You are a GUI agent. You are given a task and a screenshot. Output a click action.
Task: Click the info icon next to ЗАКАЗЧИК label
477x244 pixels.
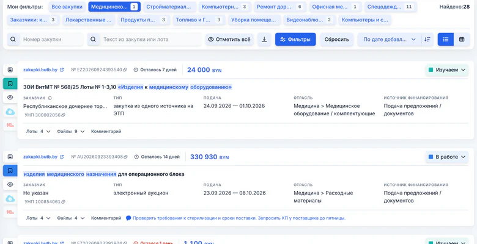[x=50, y=98]
